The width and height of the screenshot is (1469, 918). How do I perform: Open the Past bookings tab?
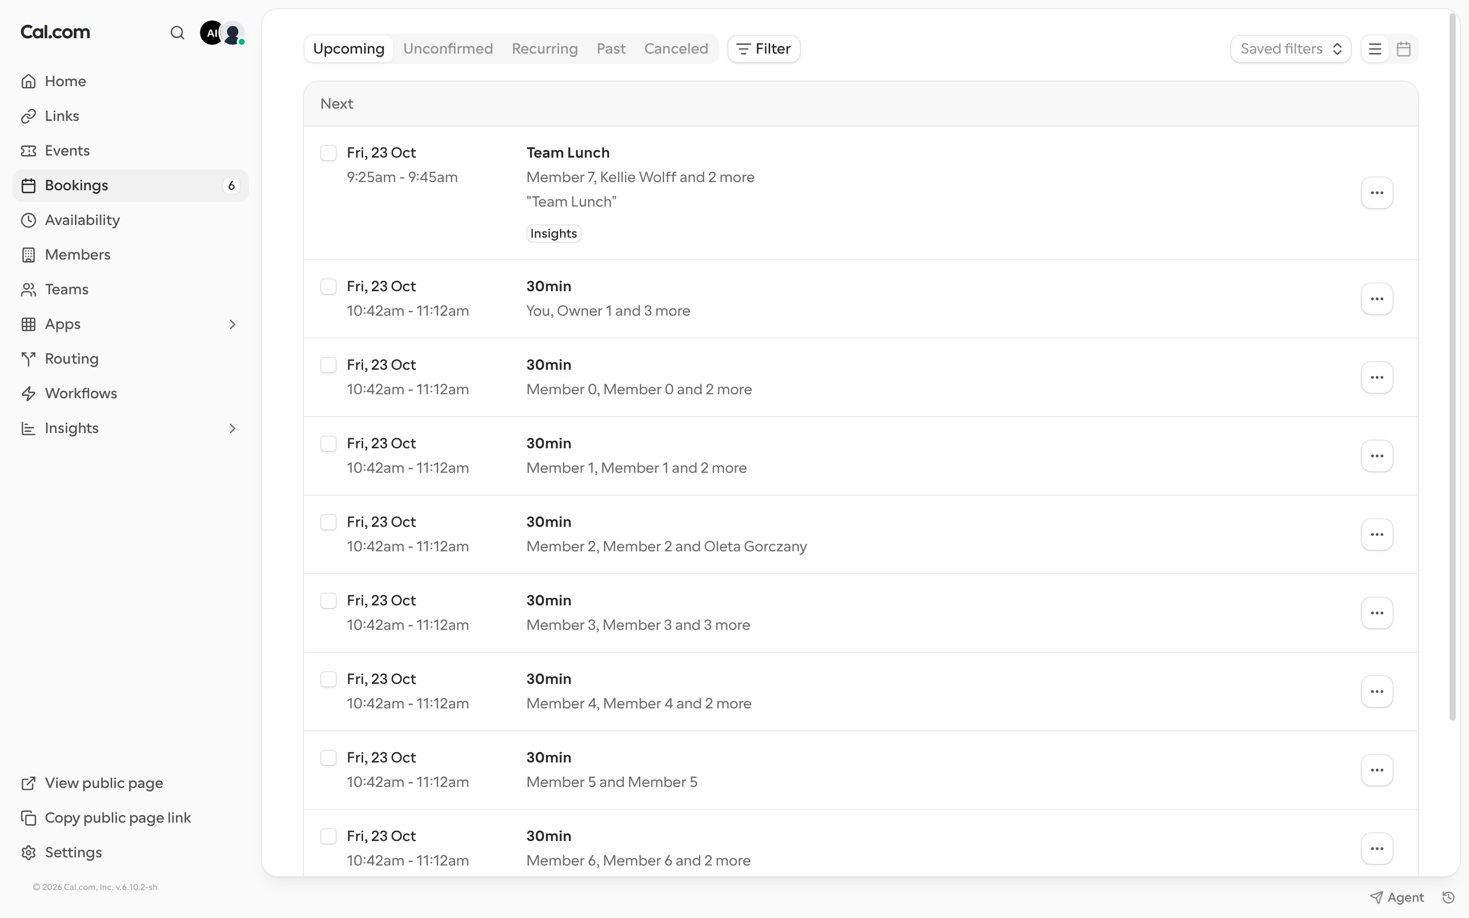(x=611, y=49)
